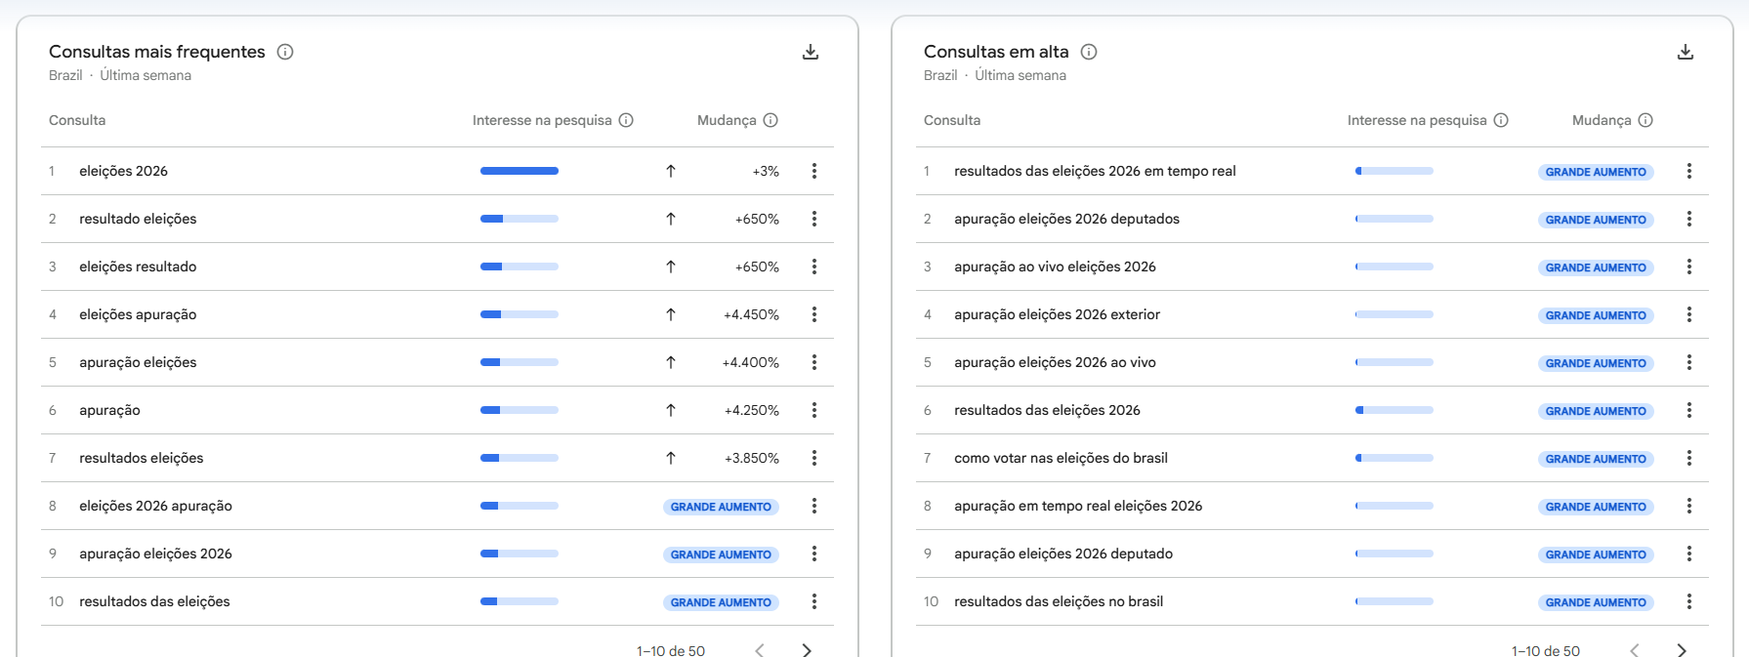Open more options for eleições resultado row
This screenshot has width=1749, height=657.
click(x=814, y=267)
